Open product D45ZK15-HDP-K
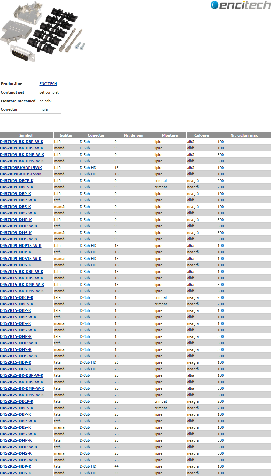Image resolution: width=271 pixels, height=476 pixels. coord(16,362)
